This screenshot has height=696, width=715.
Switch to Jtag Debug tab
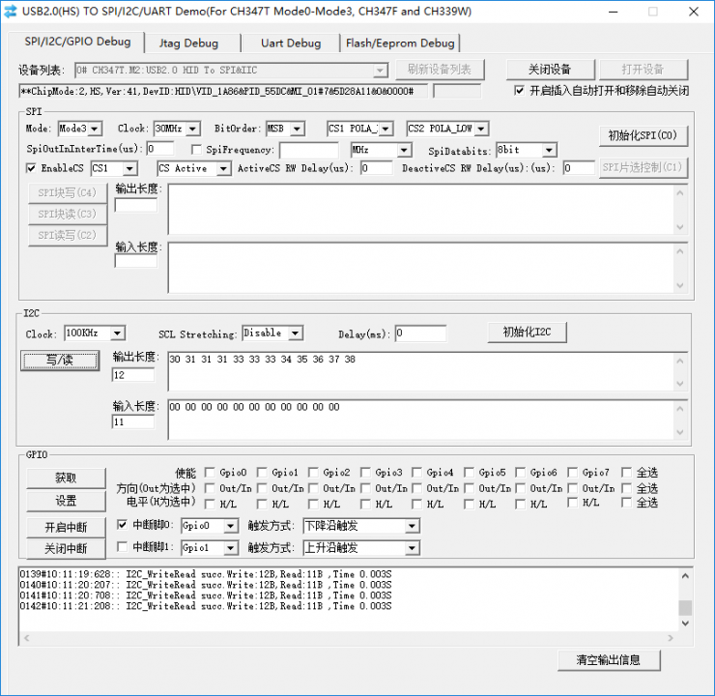[188, 43]
